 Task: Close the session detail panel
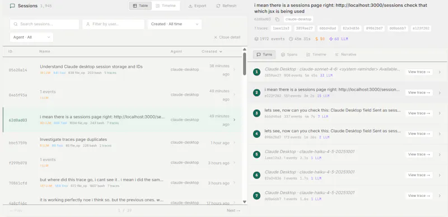point(227,37)
